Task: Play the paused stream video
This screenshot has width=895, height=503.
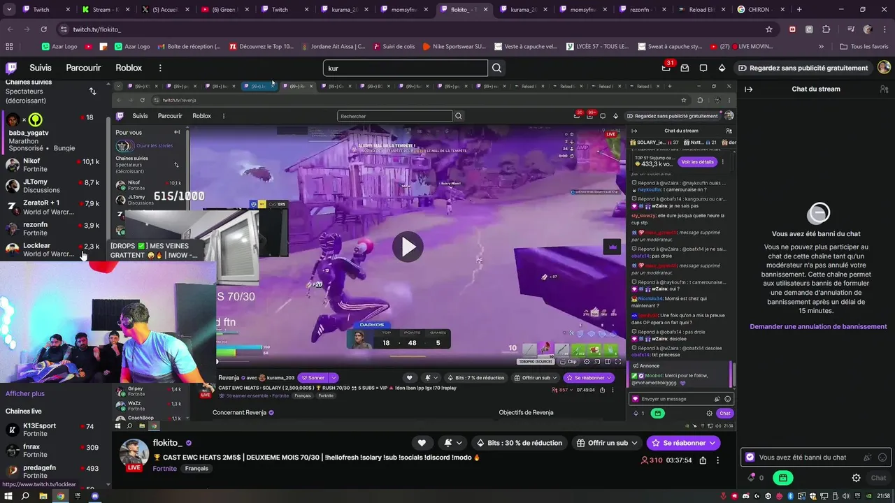Action: [x=408, y=247]
